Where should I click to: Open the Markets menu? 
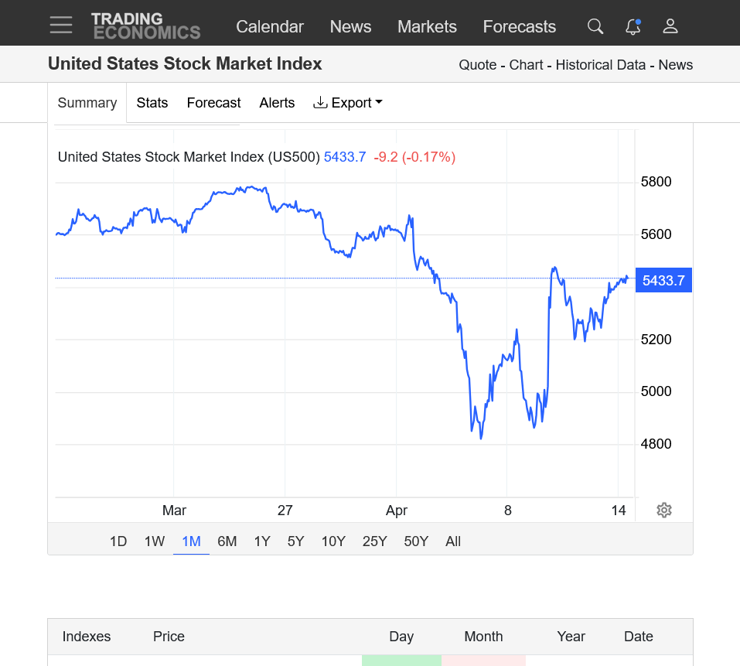(427, 26)
